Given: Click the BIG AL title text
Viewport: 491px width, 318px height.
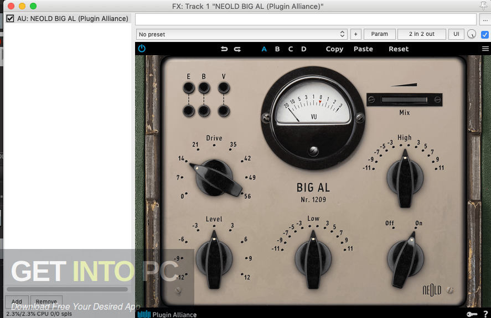Looking at the screenshot, I should (313, 187).
